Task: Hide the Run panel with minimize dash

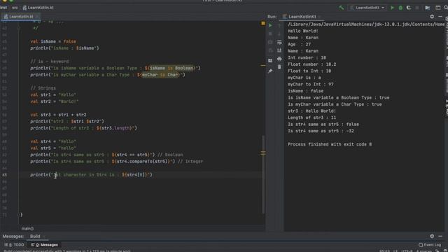Action: (440, 17)
